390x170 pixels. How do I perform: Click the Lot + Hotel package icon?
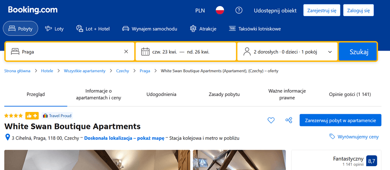point(79,29)
